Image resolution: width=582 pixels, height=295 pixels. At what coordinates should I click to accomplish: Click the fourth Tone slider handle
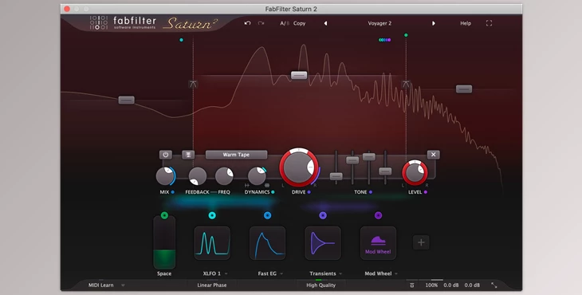click(385, 171)
